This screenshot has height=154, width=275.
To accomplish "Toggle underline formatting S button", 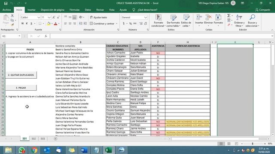I will (31, 24).
